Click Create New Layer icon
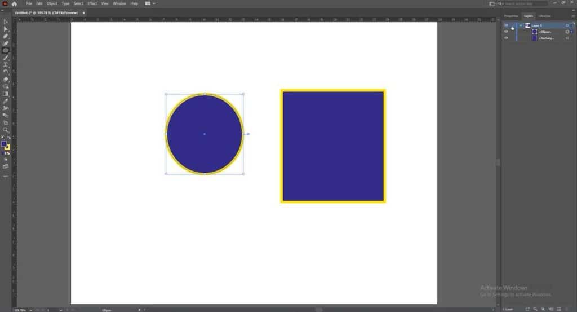Screen dimensions: 577x312 [559, 309]
